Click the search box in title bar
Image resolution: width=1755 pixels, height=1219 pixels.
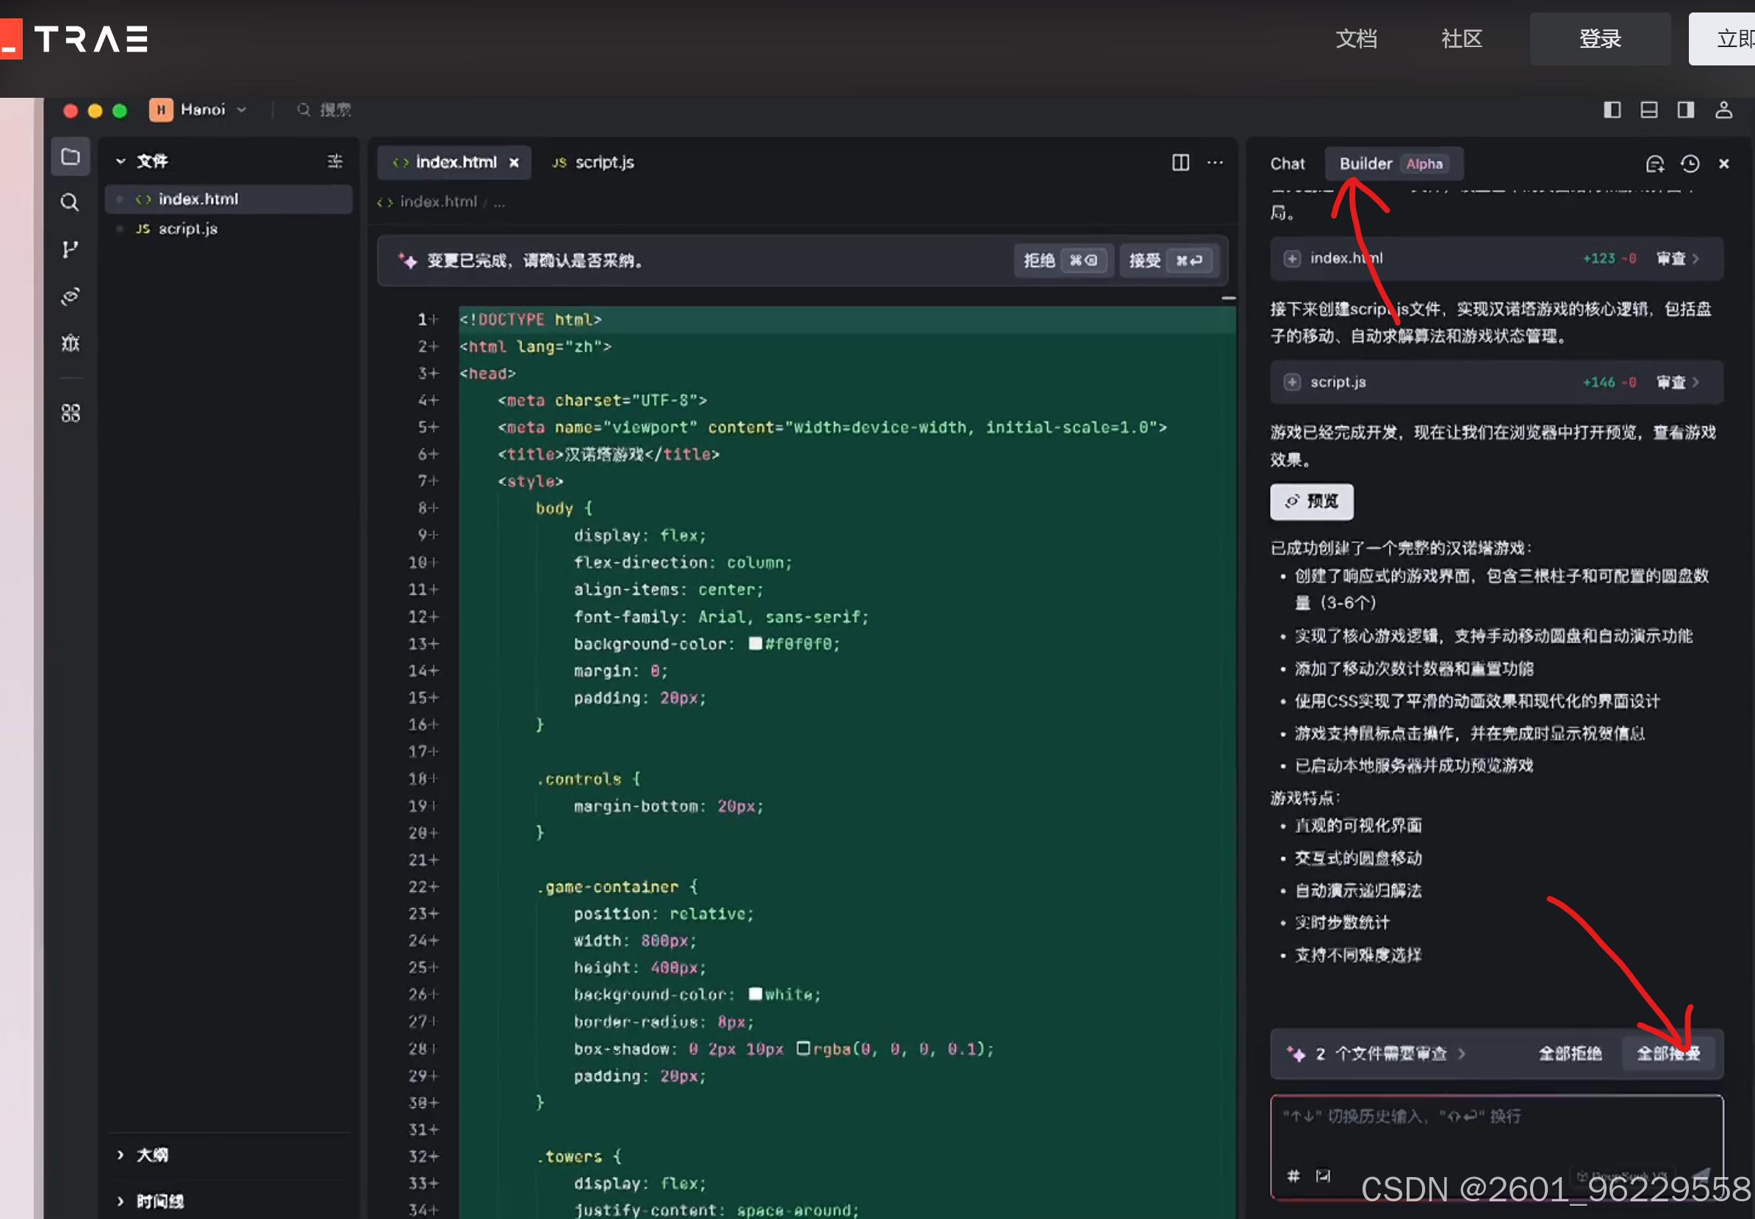click(324, 110)
